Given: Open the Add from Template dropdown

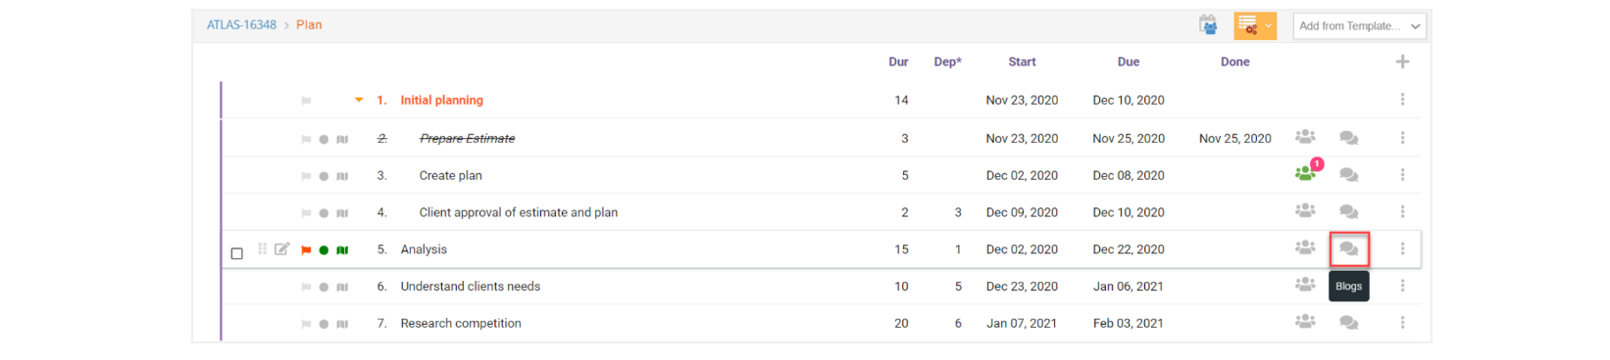Looking at the screenshot, I should click(x=1360, y=26).
